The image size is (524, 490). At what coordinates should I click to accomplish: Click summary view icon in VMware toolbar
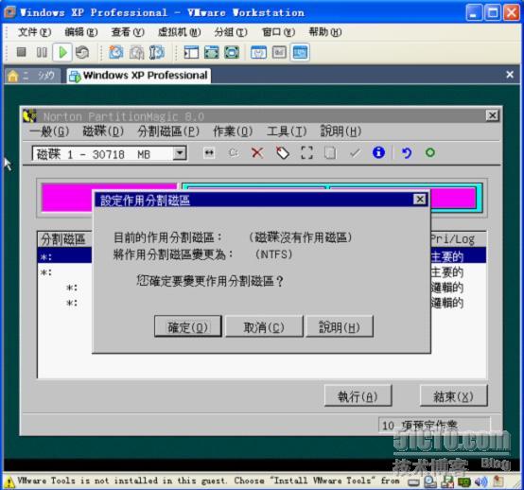[258, 52]
